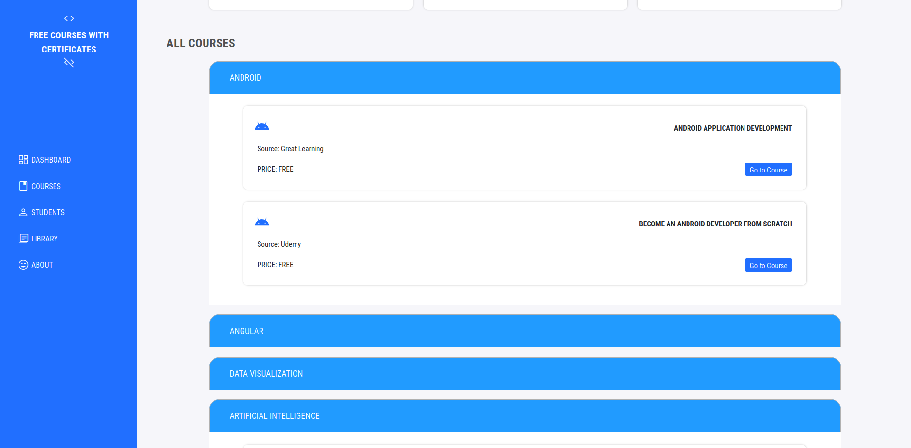Collapse the ANDROID course section
911x448 pixels.
coord(525,77)
